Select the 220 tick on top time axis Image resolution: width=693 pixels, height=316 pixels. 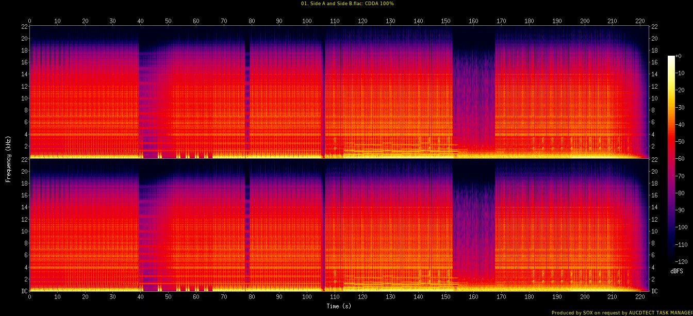pyautogui.click(x=640, y=21)
